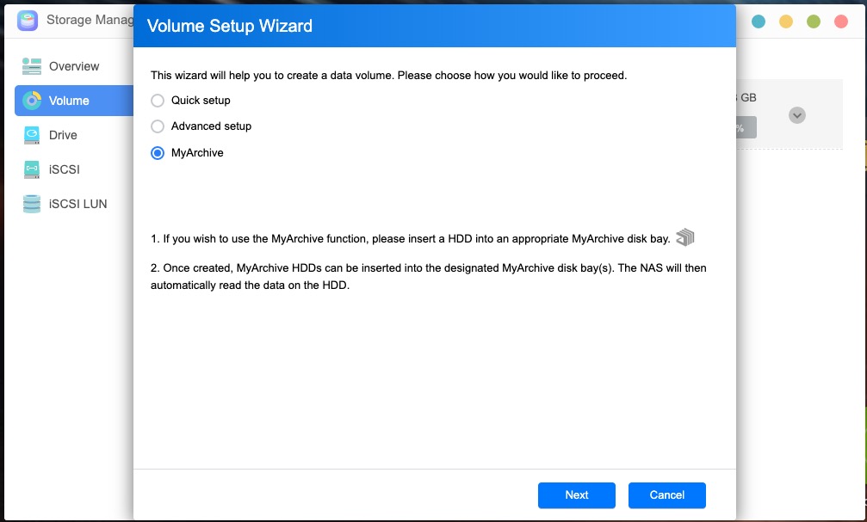Click the volume usage percentage bar
867x522 pixels.
tap(746, 127)
